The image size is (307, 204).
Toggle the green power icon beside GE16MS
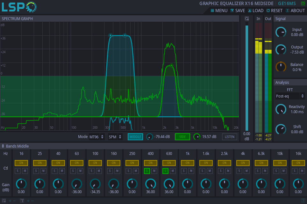pyautogui.click(x=303, y=3)
